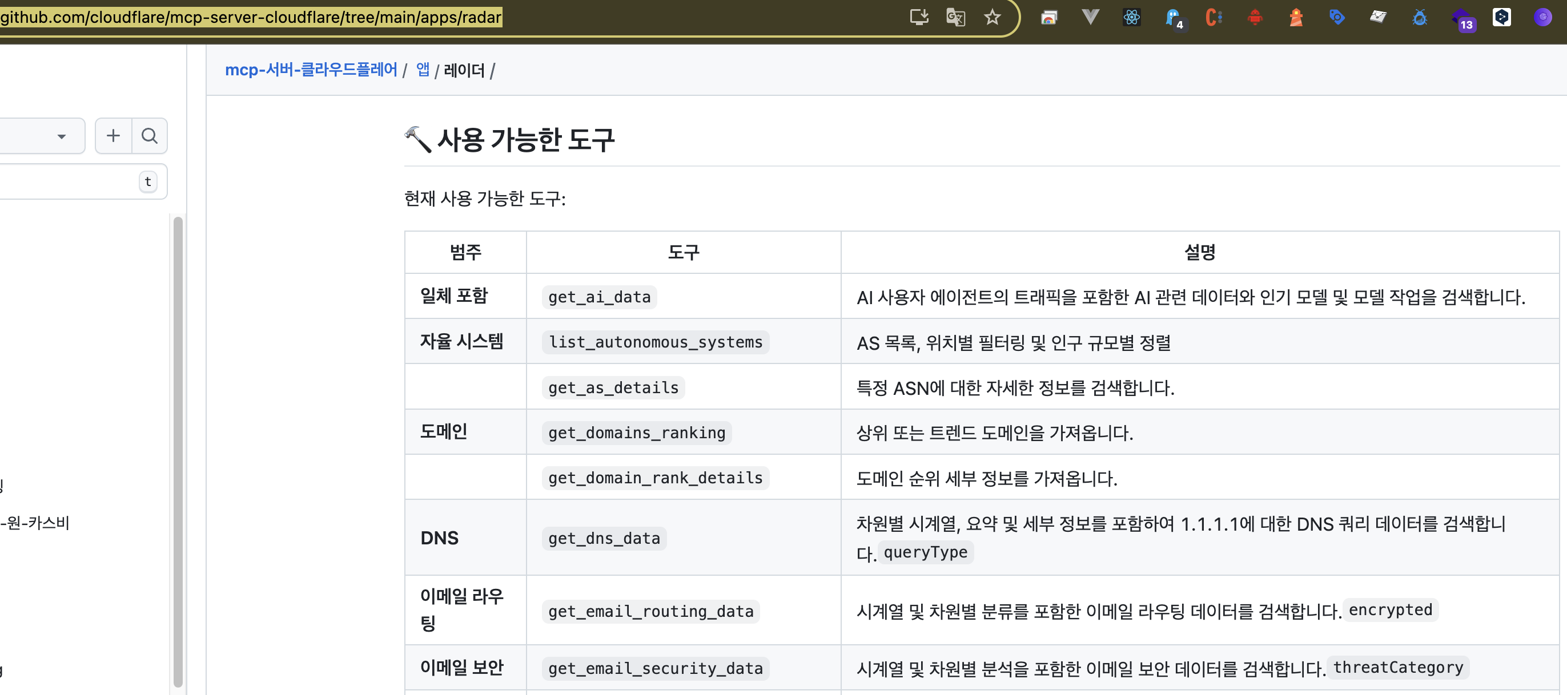Open the Vue devtools extension
Image resolution: width=1567 pixels, height=695 pixels.
pos(1090,17)
